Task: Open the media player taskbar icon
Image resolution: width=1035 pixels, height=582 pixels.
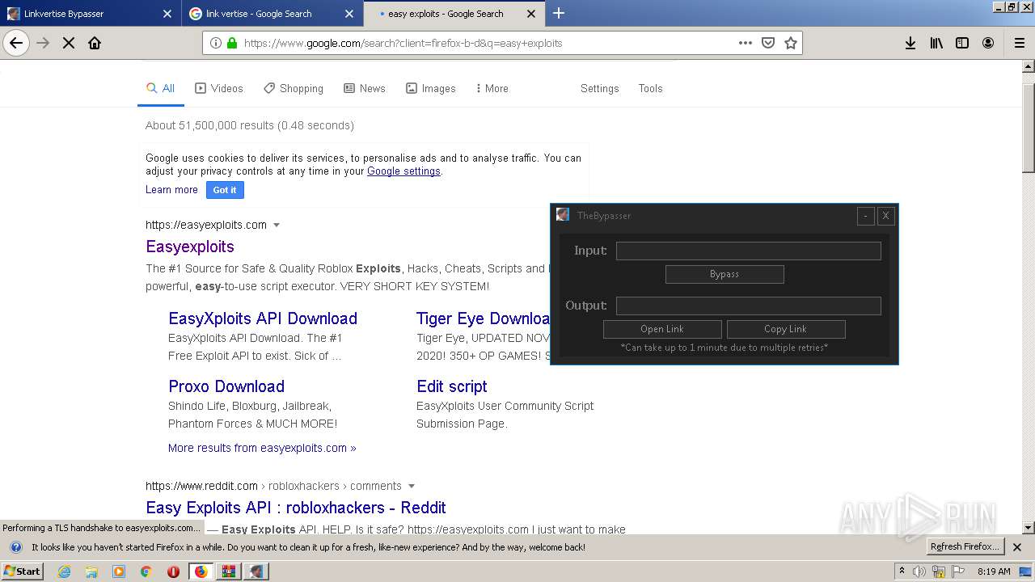Action: click(x=119, y=571)
